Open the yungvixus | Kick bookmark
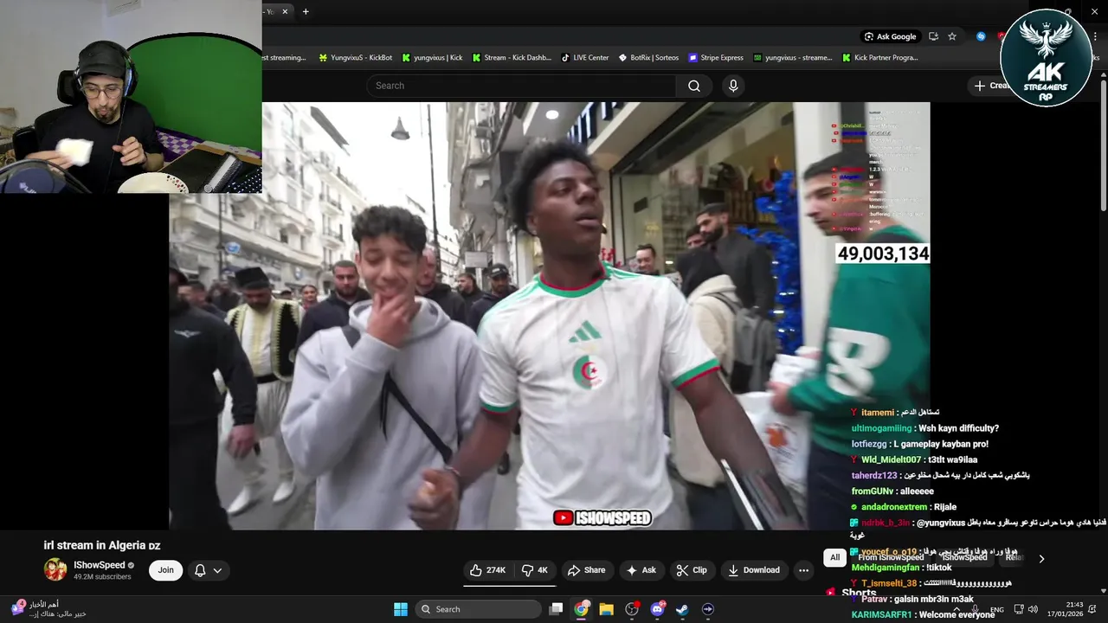This screenshot has height=623, width=1108. pos(432,58)
